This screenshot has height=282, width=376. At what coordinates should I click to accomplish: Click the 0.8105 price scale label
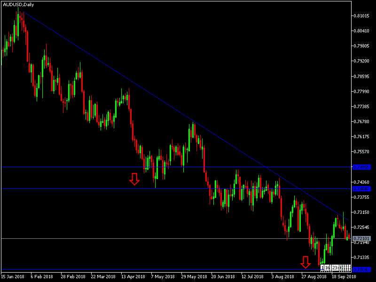tap(361, 15)
